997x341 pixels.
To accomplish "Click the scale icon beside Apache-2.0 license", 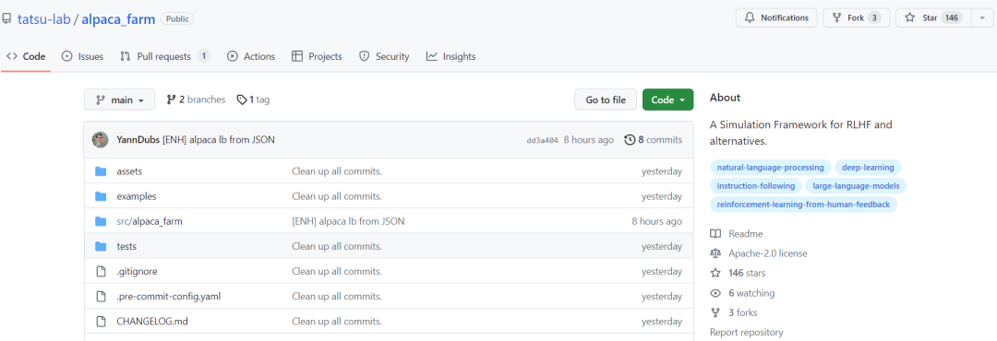I will coord(715,253).
